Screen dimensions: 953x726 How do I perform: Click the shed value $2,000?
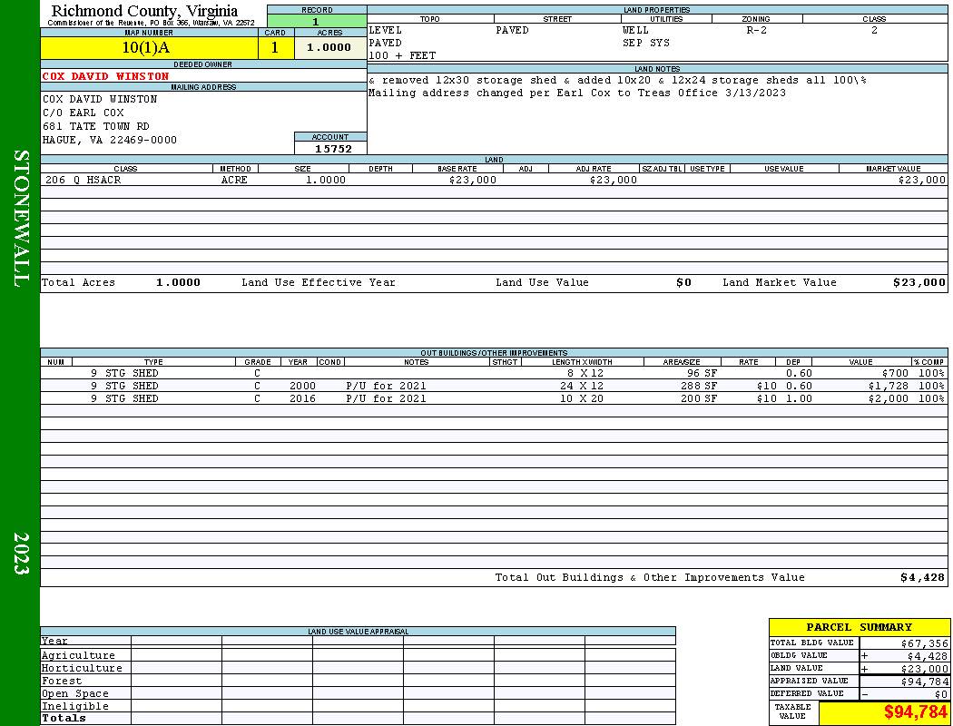tap(889, 398)
